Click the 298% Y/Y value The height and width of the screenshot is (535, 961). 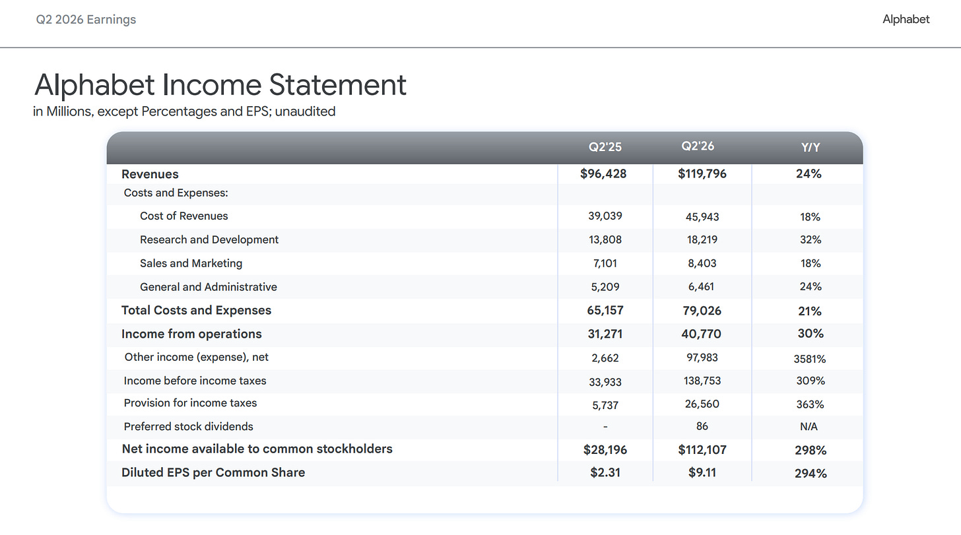point(812,451)
